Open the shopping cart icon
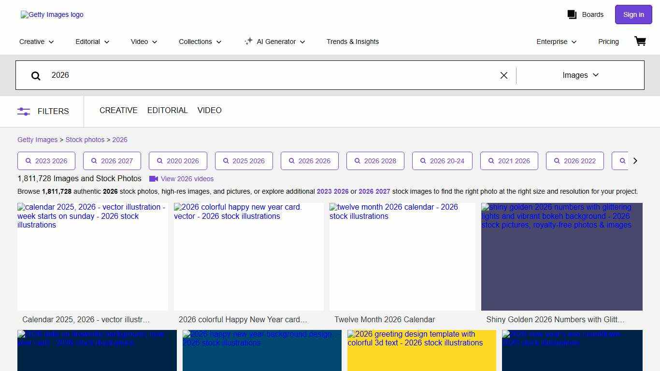The width and height of the screenshot is (660, 371). pos(640,42)
